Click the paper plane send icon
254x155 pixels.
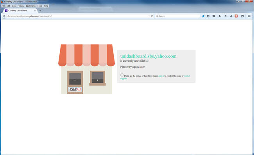[x=231, y=16]
